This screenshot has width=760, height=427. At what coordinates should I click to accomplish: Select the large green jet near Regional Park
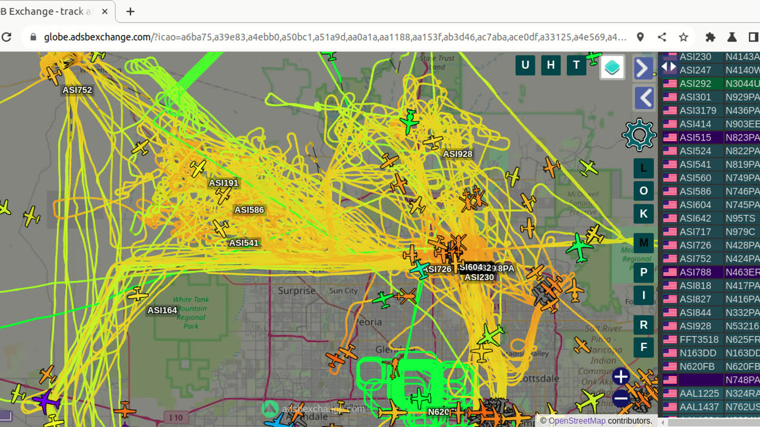tap(579, 247)
